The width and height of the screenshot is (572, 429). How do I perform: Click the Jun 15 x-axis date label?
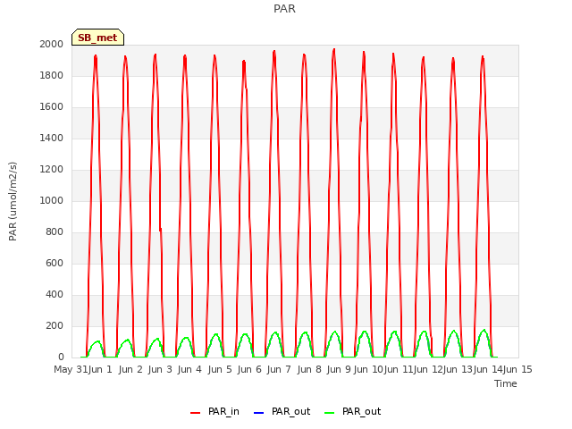[517, 369]
